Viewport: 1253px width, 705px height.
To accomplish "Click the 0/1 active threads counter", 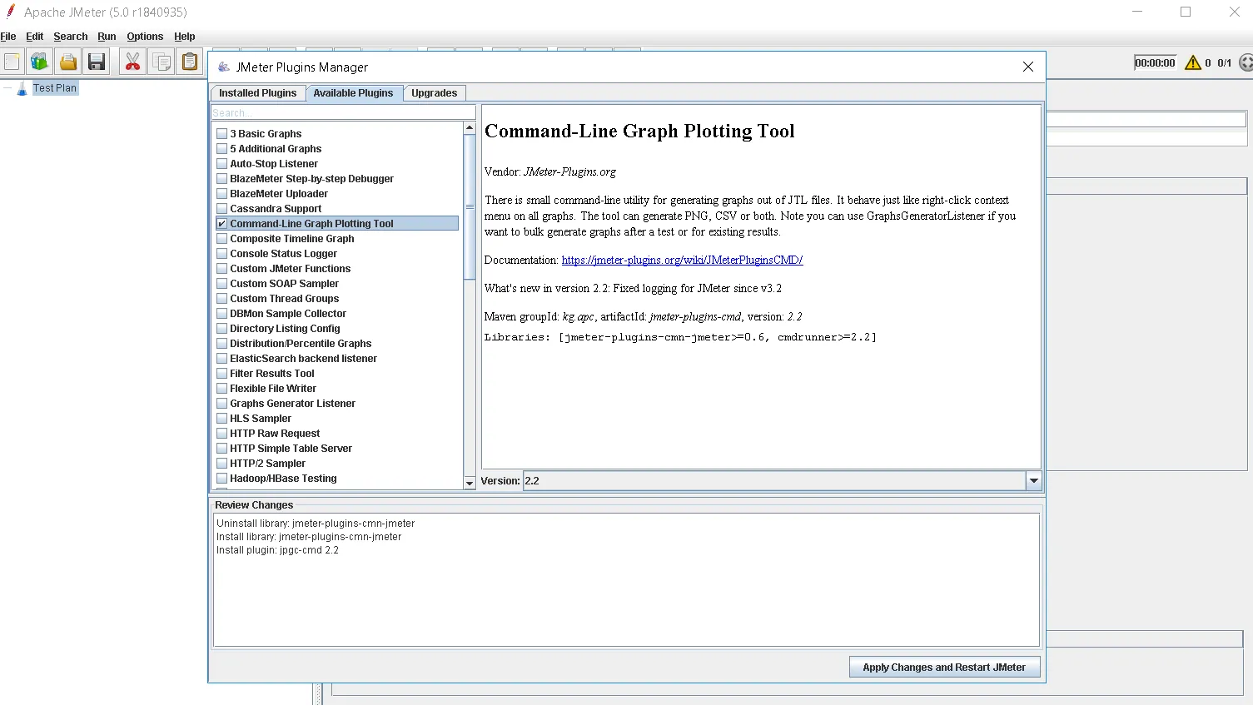I will pos(1224,62).
